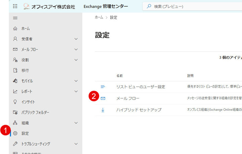This screenshot has height=154, width=242.
Task: Click the ハイブリッド セットアップ row description text
Action: pos(214,110)
